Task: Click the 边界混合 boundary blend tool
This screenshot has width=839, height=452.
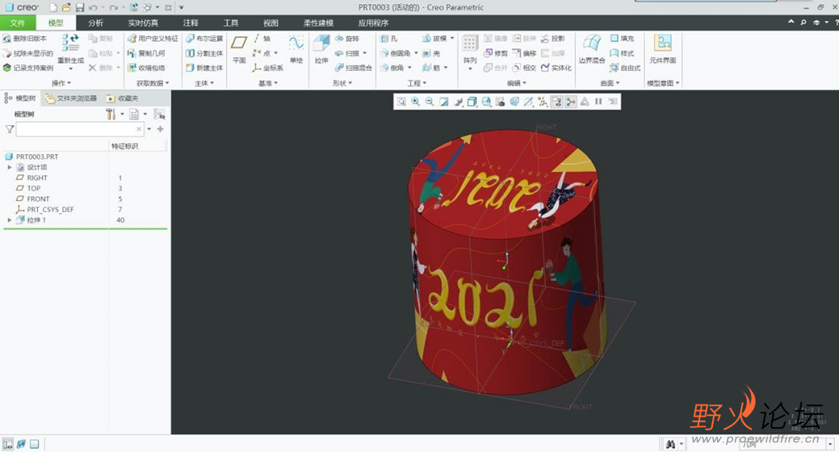Action: click(592, 49)
